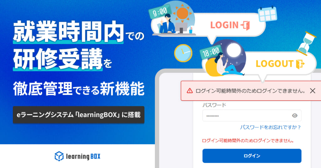Click the LOGIN door icon
The width and height of the screenshot is (321, 168).
coord(245,26)
